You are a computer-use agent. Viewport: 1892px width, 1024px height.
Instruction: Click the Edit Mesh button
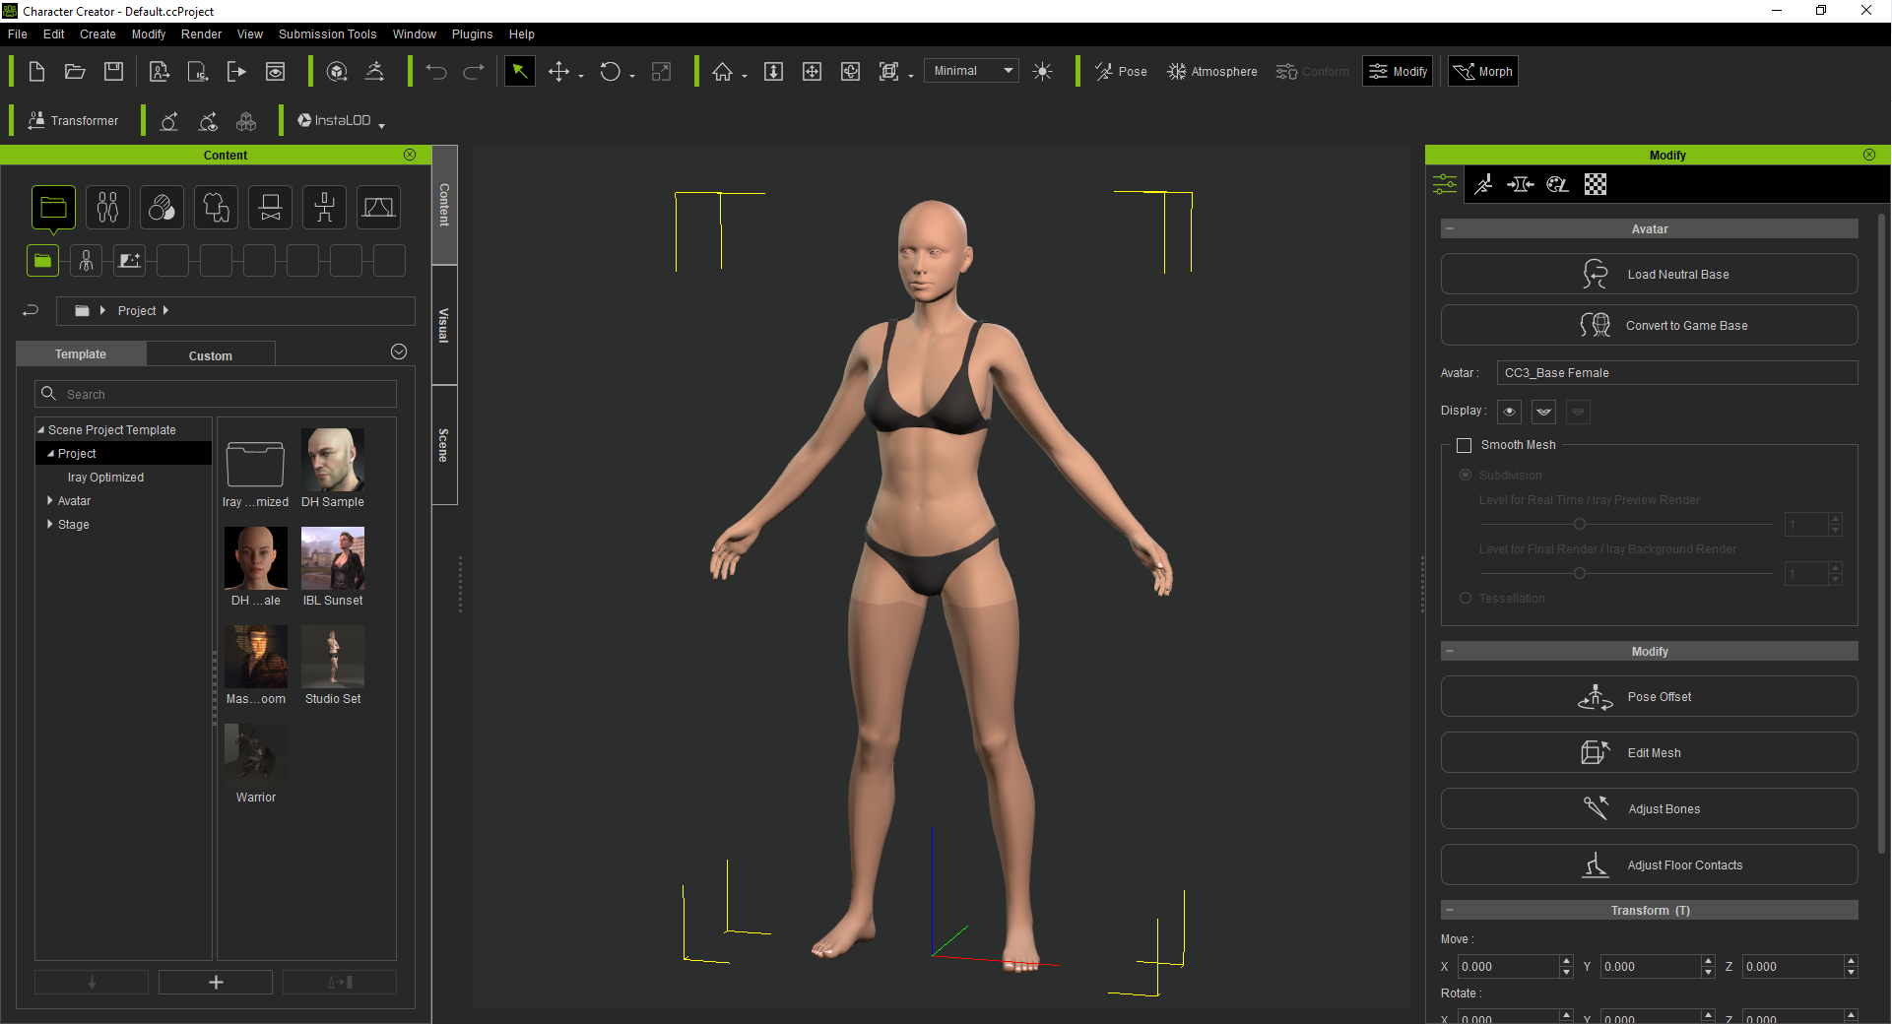pyautogui.click(x=1649, y=752)
